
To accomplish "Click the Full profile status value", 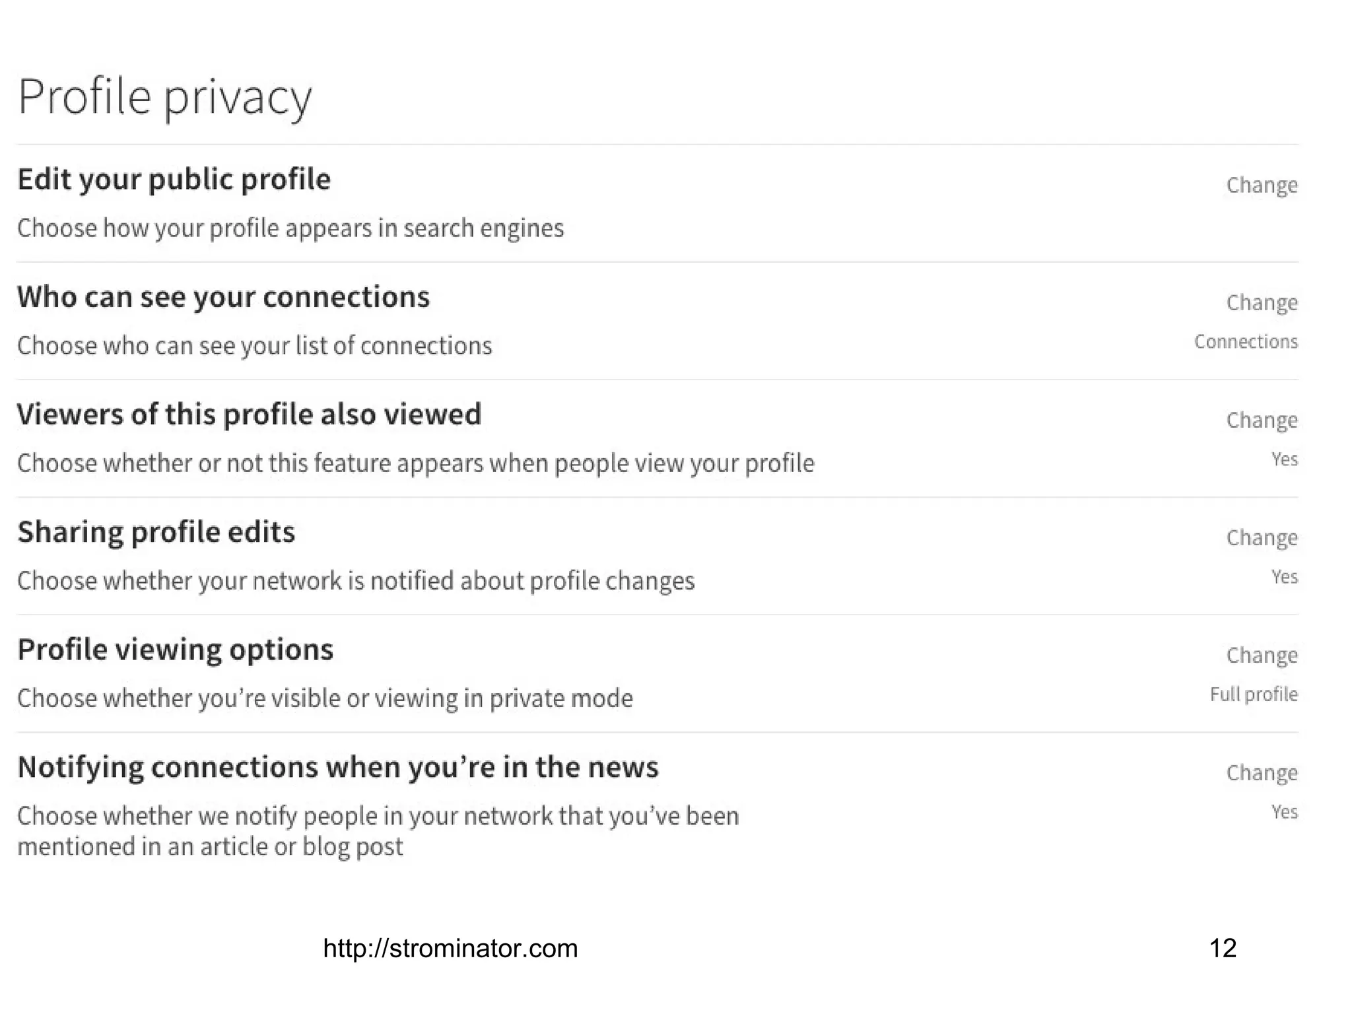I will (1254, 694).
